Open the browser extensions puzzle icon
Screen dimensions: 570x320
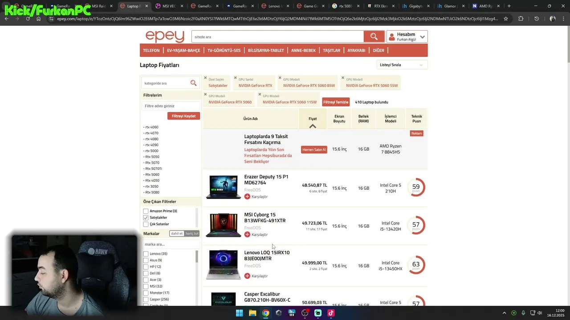pos(521,19)
